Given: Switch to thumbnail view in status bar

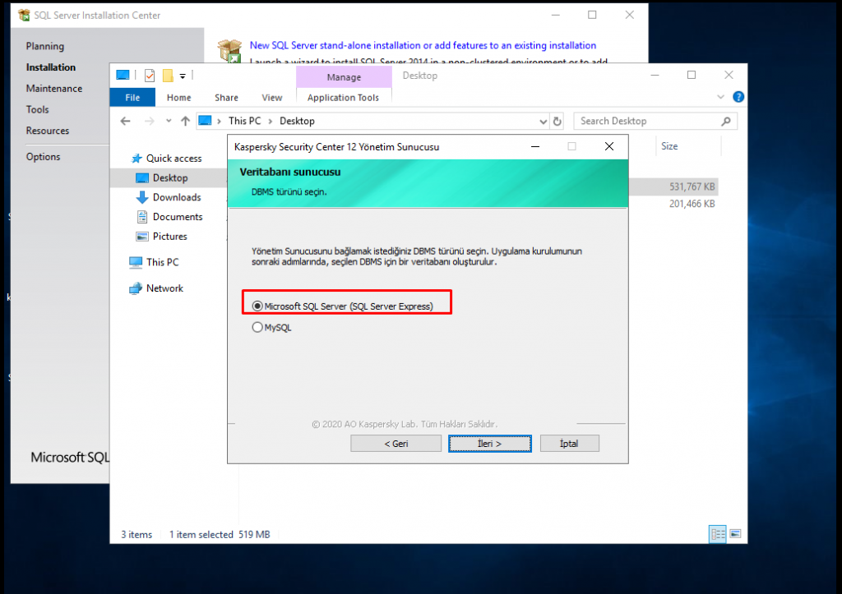Looking at the screenshot, I should tap(734, 534).
